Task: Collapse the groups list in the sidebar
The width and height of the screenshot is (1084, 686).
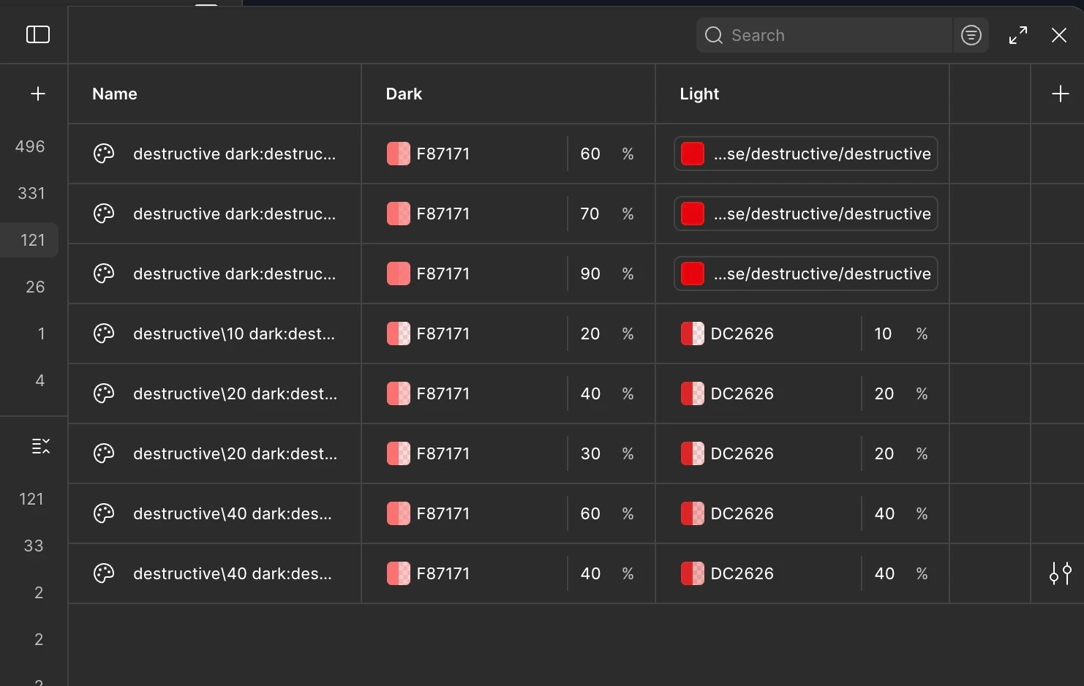Action: pos(41,446)
